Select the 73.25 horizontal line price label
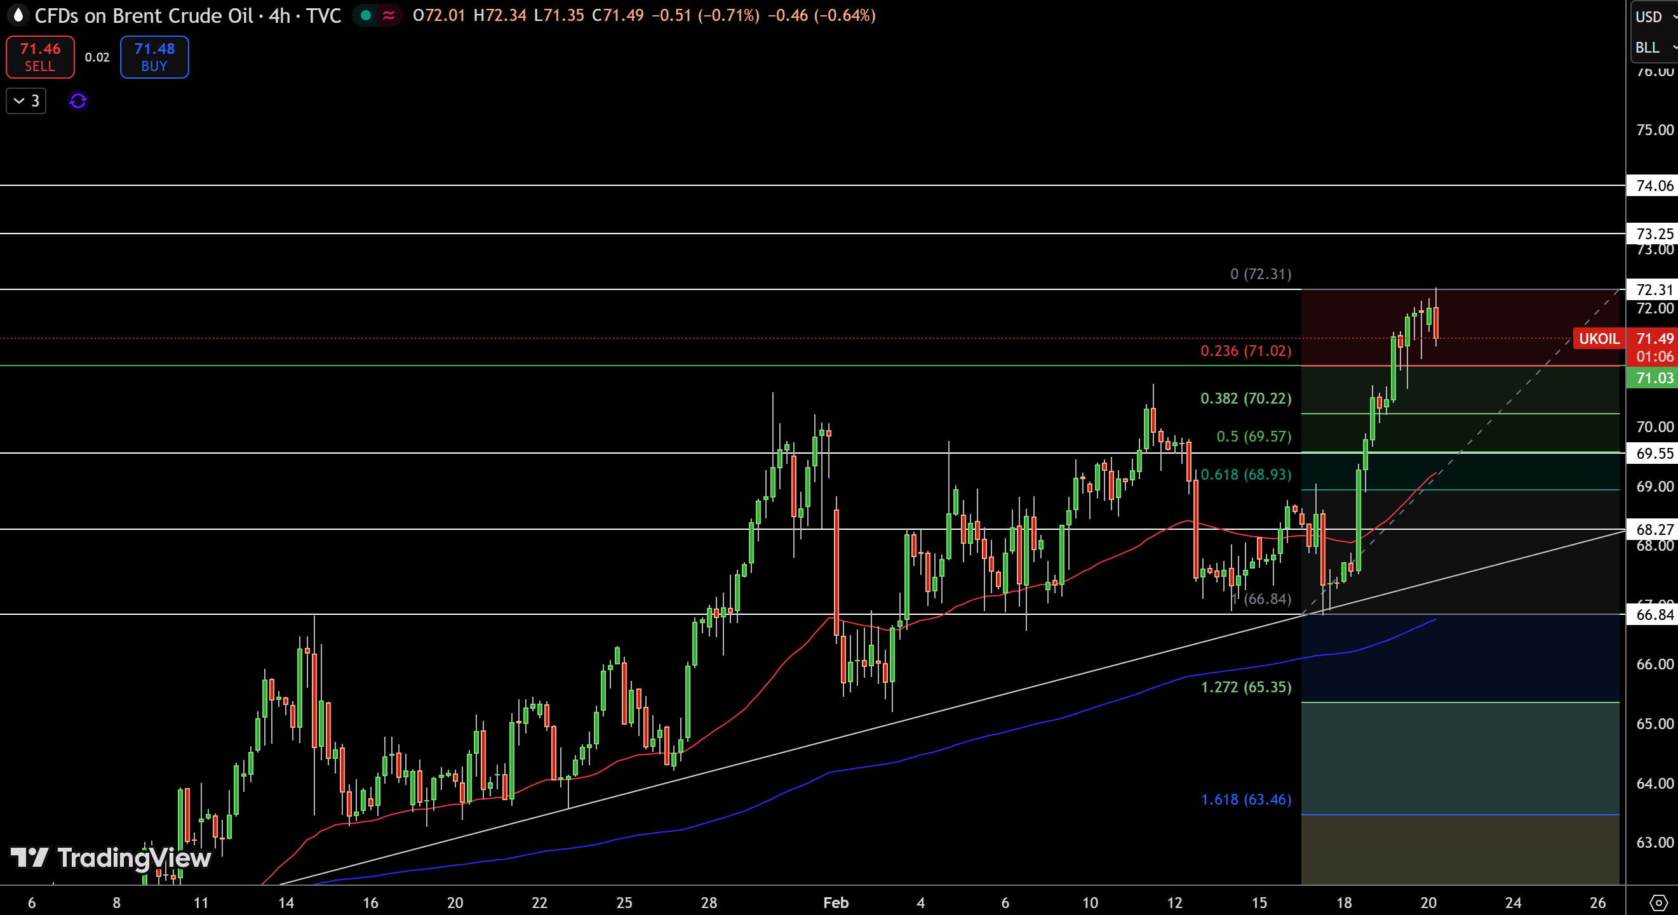The height and width of the screenshot is (915, 1678). [x=1653, y=234]
